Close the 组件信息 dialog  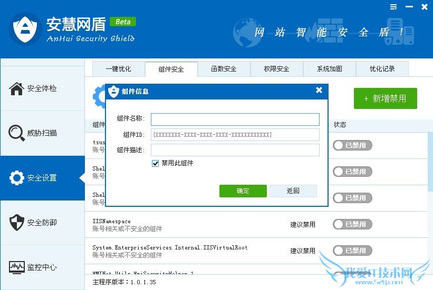point(319,90)
